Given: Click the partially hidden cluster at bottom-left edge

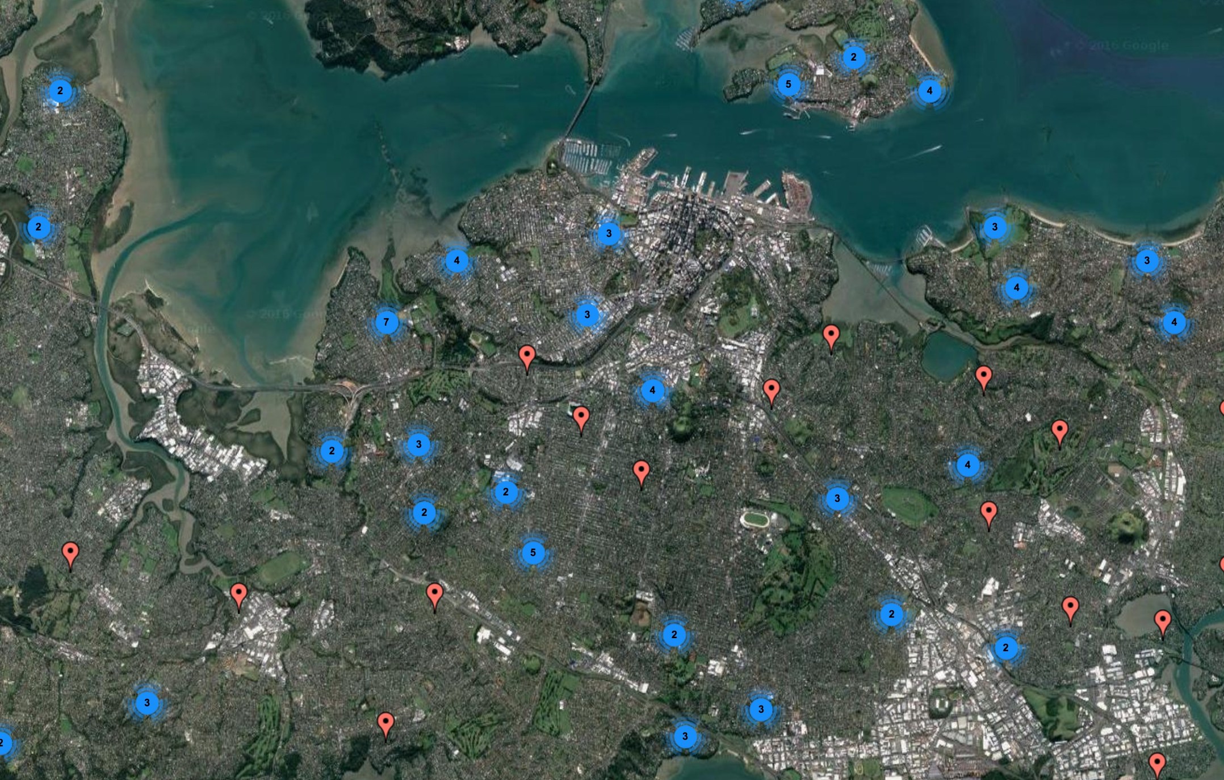Looking at the screenshot, I should point(3,742).
